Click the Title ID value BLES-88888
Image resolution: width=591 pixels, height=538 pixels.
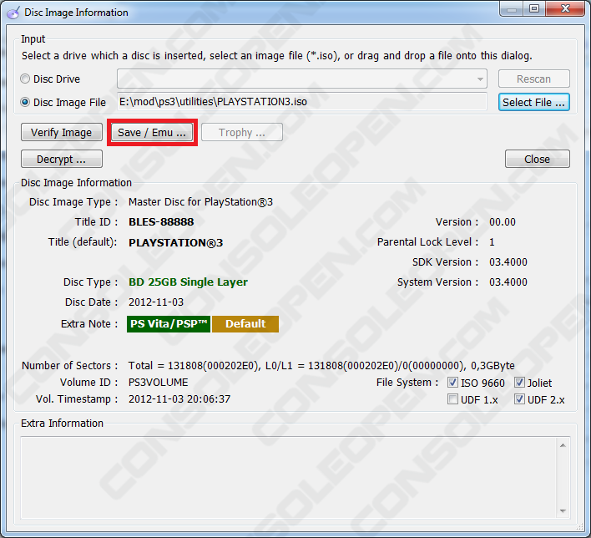[161, 222]
